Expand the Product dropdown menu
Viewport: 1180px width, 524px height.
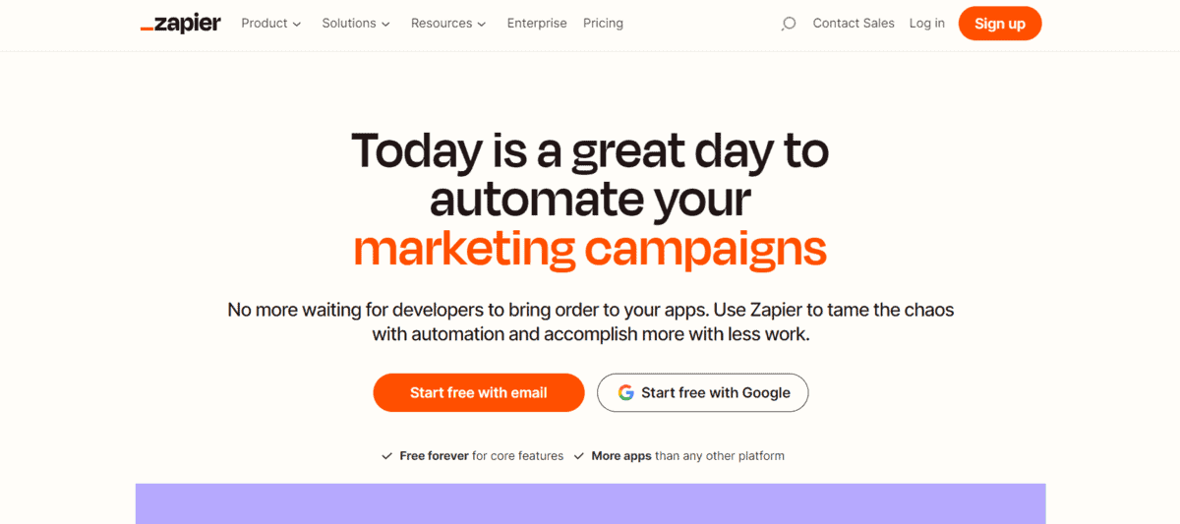270,24
